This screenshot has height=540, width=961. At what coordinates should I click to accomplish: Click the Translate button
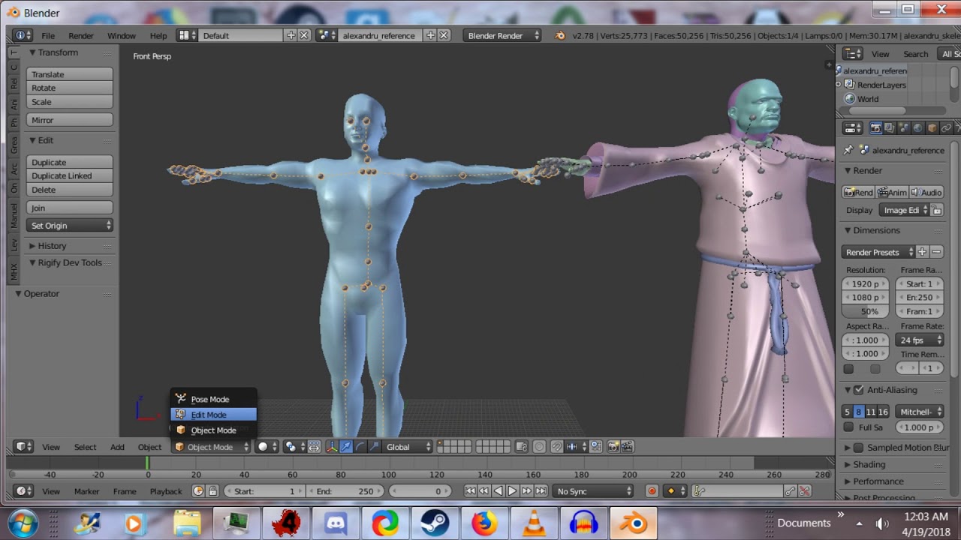(x=70, y=74)
